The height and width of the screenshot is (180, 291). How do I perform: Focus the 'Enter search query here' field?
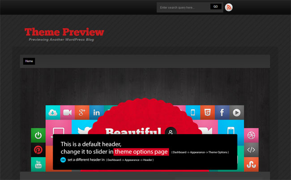(184, 8)
